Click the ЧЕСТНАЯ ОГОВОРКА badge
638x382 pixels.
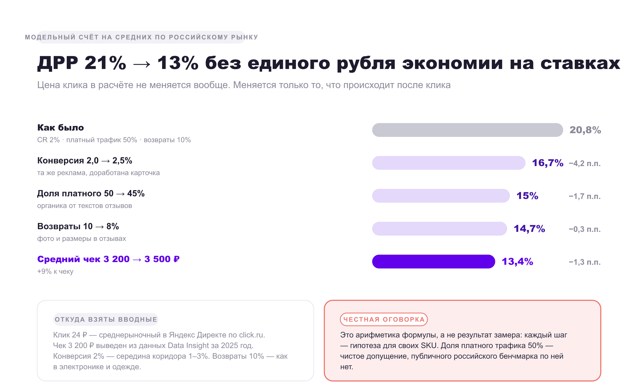(x=384, y=319)
